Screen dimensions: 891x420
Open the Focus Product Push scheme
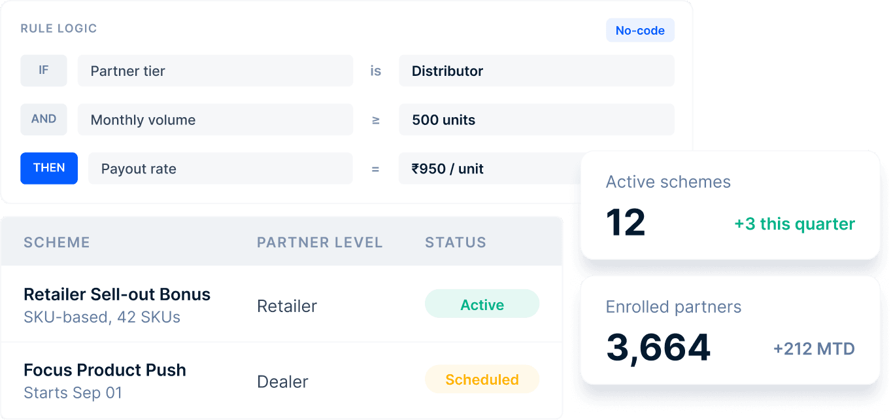tap(105, 370)
